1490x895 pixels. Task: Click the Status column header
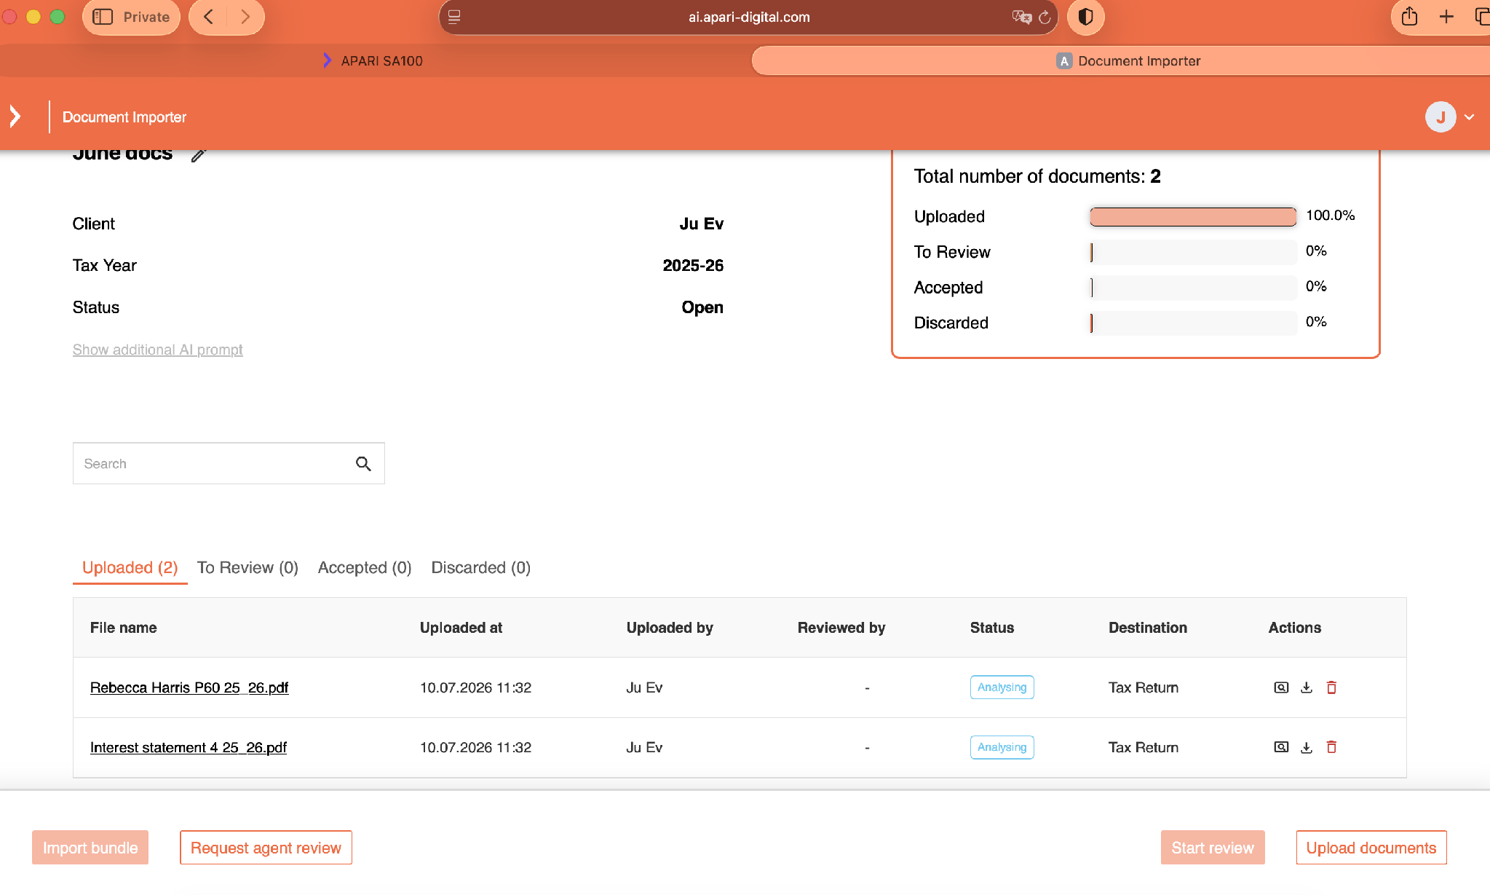point(992,628)
